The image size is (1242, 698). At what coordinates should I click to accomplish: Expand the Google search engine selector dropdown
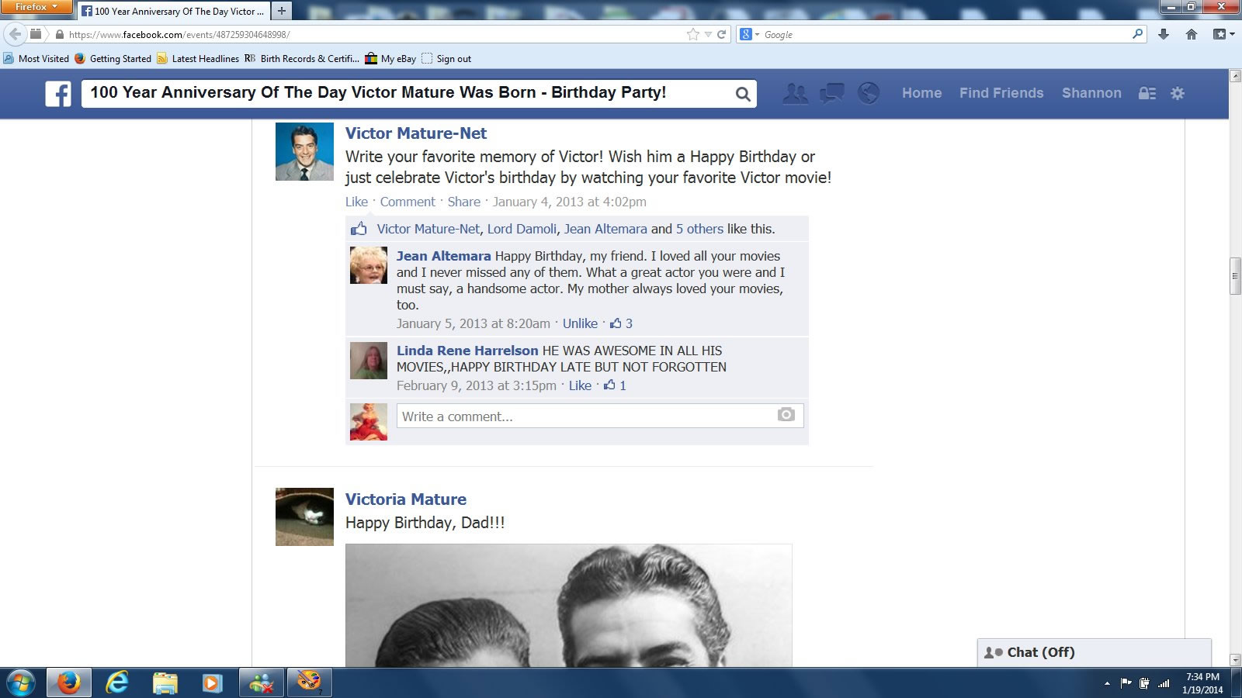pyautogui.click(x=749, y=34)
